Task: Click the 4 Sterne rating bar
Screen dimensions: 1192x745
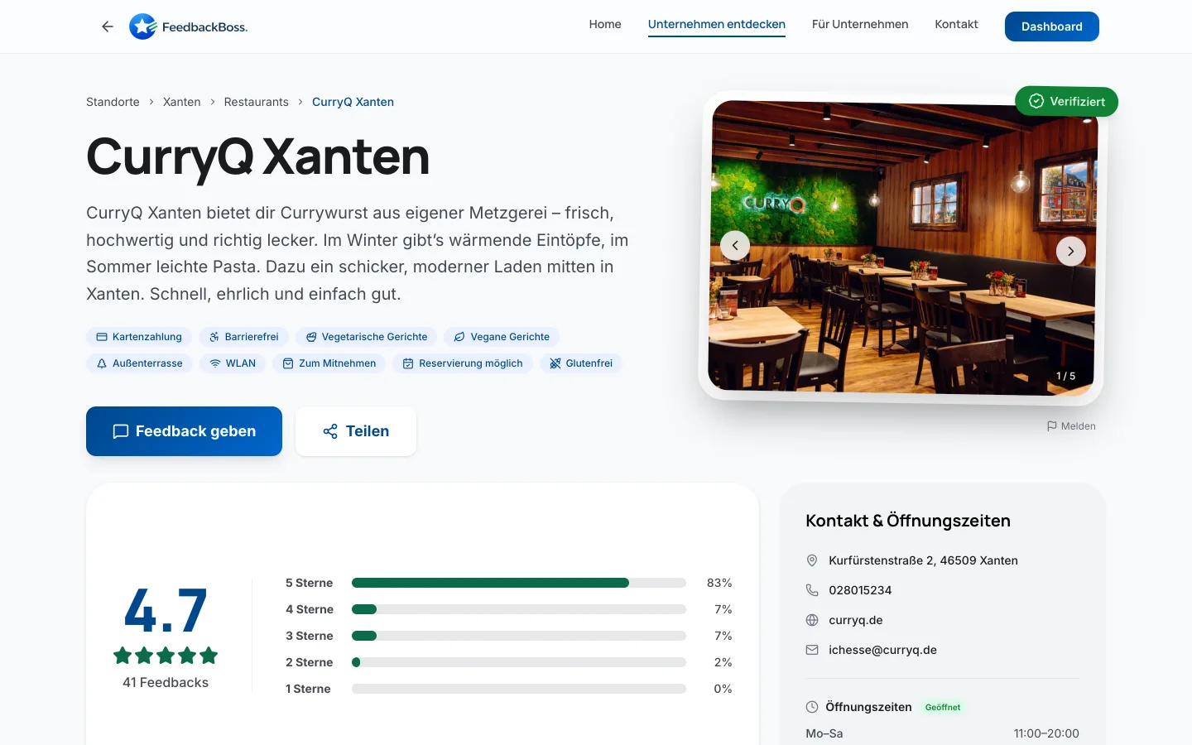Action: point(519,609)
